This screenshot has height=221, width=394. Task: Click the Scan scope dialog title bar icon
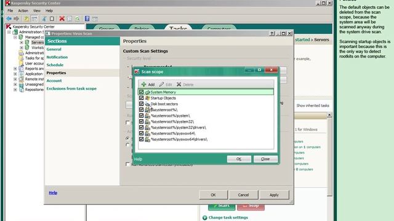[x=137, y=72]
